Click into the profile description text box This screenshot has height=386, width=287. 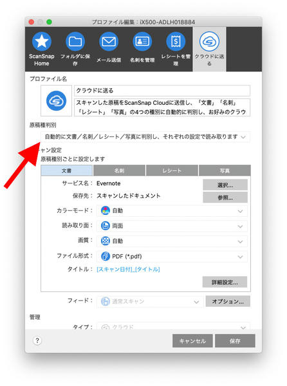[162, 107]
